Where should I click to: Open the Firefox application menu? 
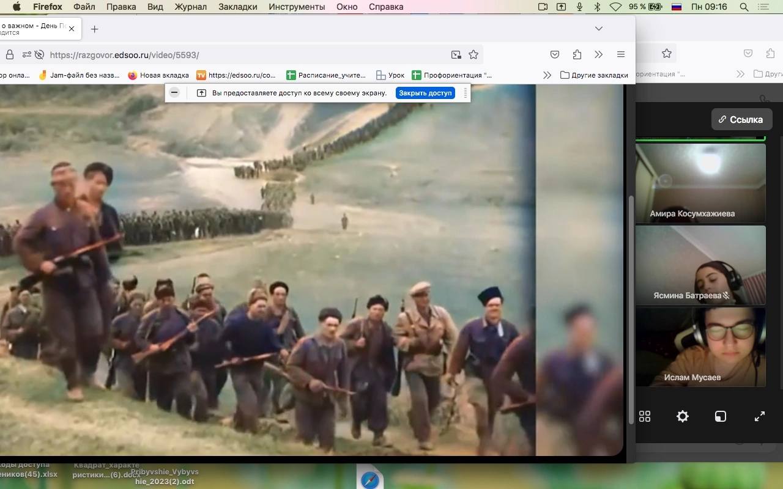click(48, 7)
